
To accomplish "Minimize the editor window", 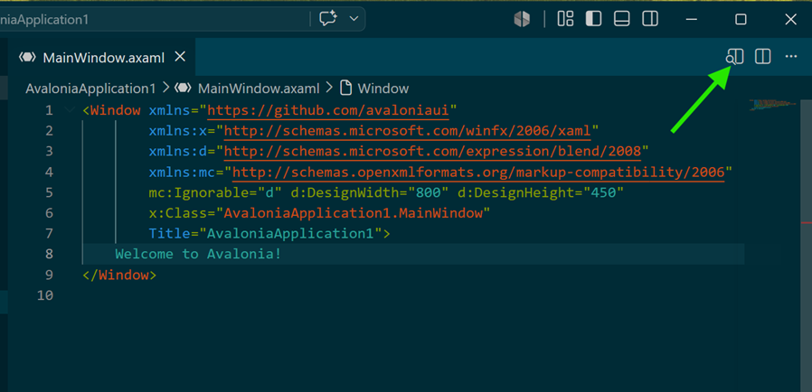I will [692, 19].
